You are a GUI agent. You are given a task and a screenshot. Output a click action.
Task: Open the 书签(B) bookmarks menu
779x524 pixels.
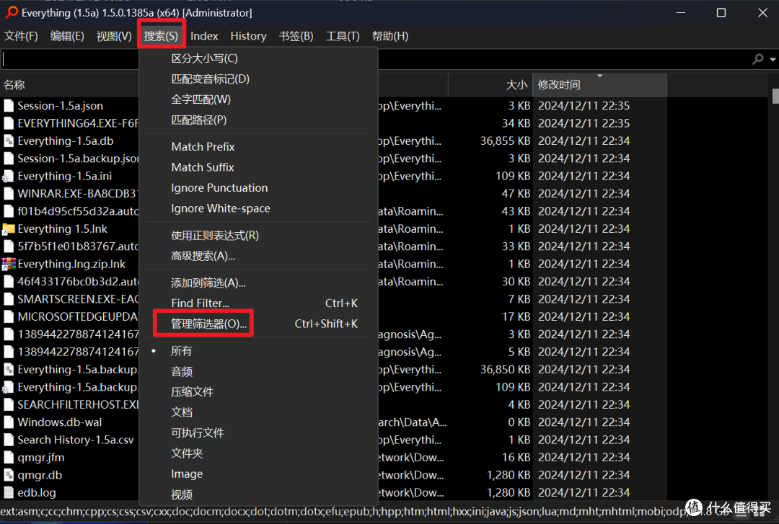[296, 36]
